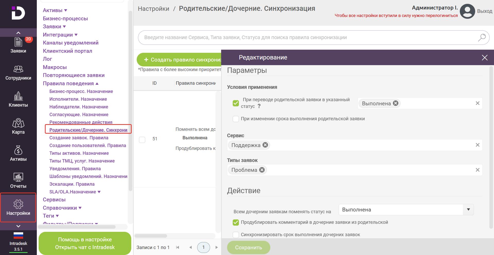
Task: Open the Сотрудники sidebar icon
Action: click(x=18, y=73)
